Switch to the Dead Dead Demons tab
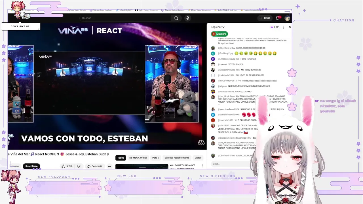This screenshot has width=363, height=204. click(199, 10)
